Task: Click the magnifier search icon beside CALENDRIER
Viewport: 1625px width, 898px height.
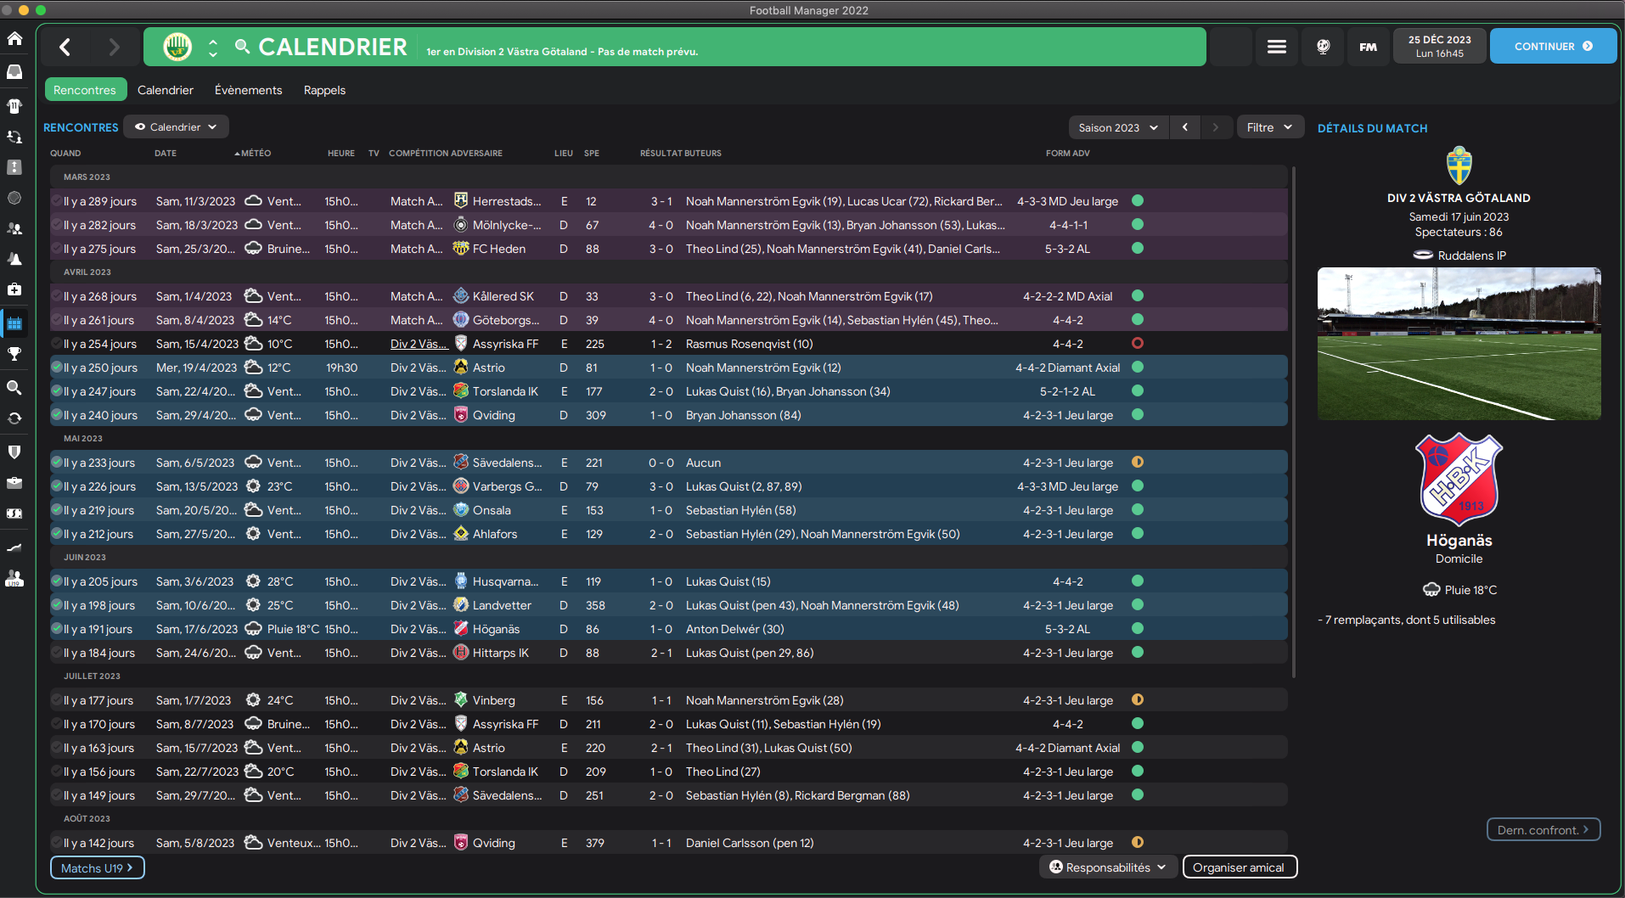Action: (243, 47)
